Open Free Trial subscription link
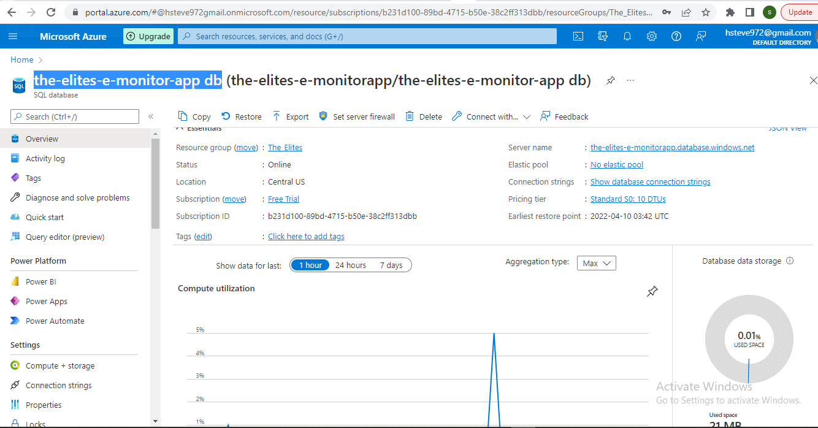The width and height of the screenshot is (818, 428). (x=283, y=199)
